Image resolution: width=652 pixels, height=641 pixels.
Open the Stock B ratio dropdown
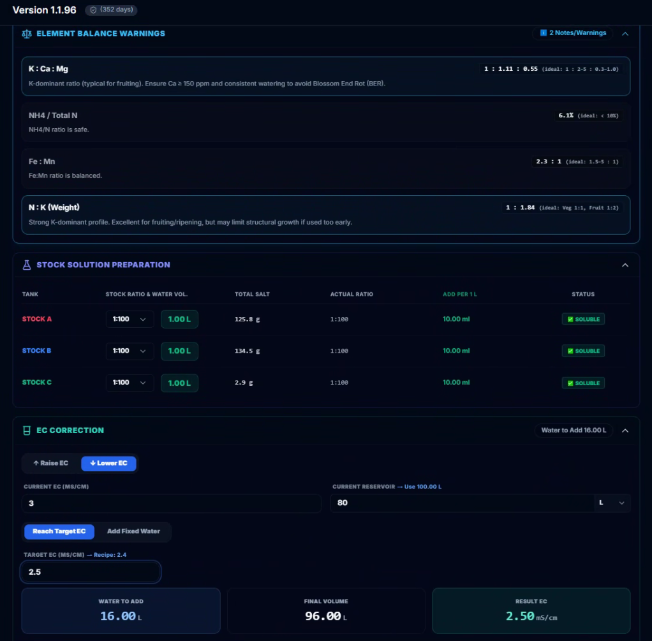[x=130, y=351]
